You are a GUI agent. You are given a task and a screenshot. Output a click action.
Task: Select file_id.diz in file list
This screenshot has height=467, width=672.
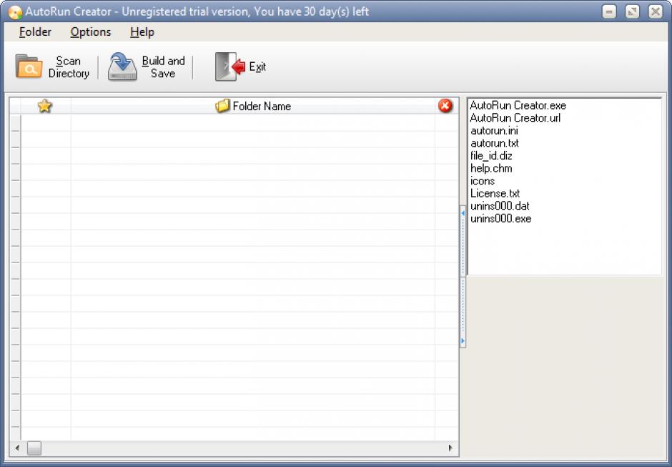(x=491, y=156)
